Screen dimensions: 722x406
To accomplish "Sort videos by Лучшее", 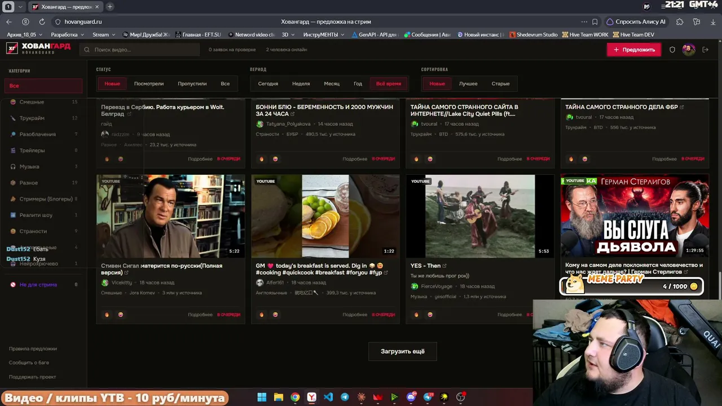I will coord(468,83).
